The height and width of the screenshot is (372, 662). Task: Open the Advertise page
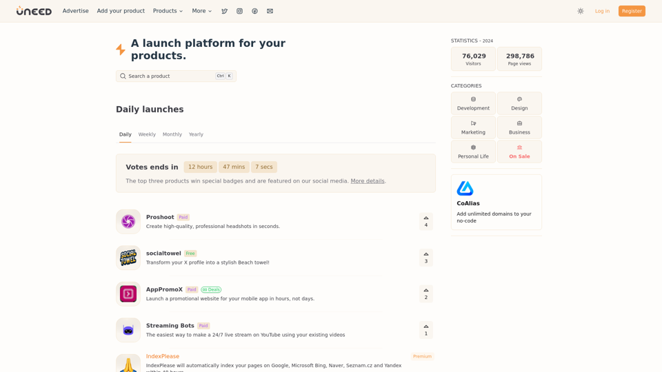tap(76, 11)
